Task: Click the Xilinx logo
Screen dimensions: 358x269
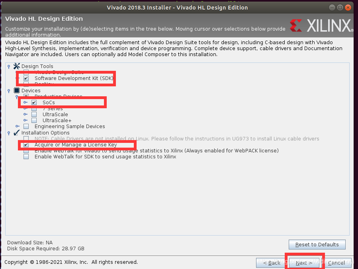Action: 321,25
